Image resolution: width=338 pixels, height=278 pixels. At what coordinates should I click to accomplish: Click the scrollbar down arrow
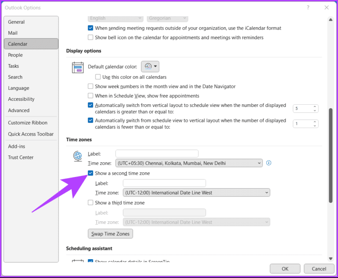pyautogui.click(x=331, y=259)
